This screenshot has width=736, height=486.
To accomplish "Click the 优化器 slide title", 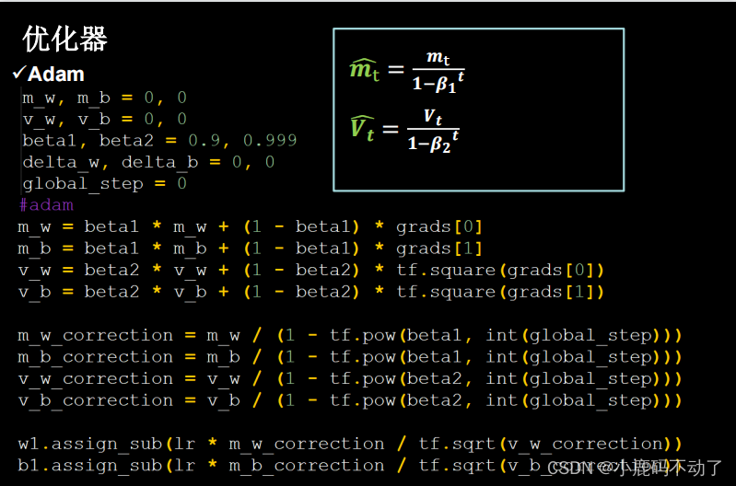I will pyautogui.click(x=64, y=39).
